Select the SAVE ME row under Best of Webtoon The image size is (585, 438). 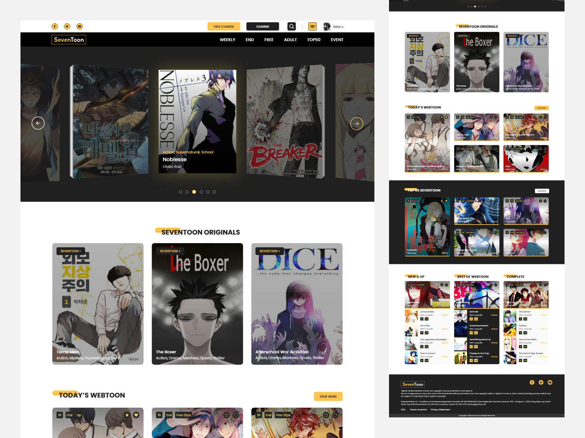pos(477,316)
